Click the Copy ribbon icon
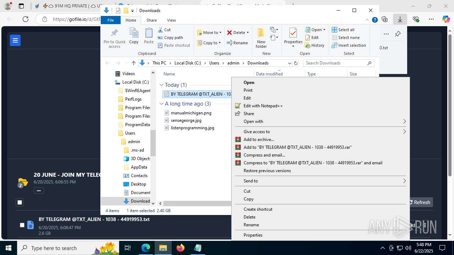 (x=134, y=36)
